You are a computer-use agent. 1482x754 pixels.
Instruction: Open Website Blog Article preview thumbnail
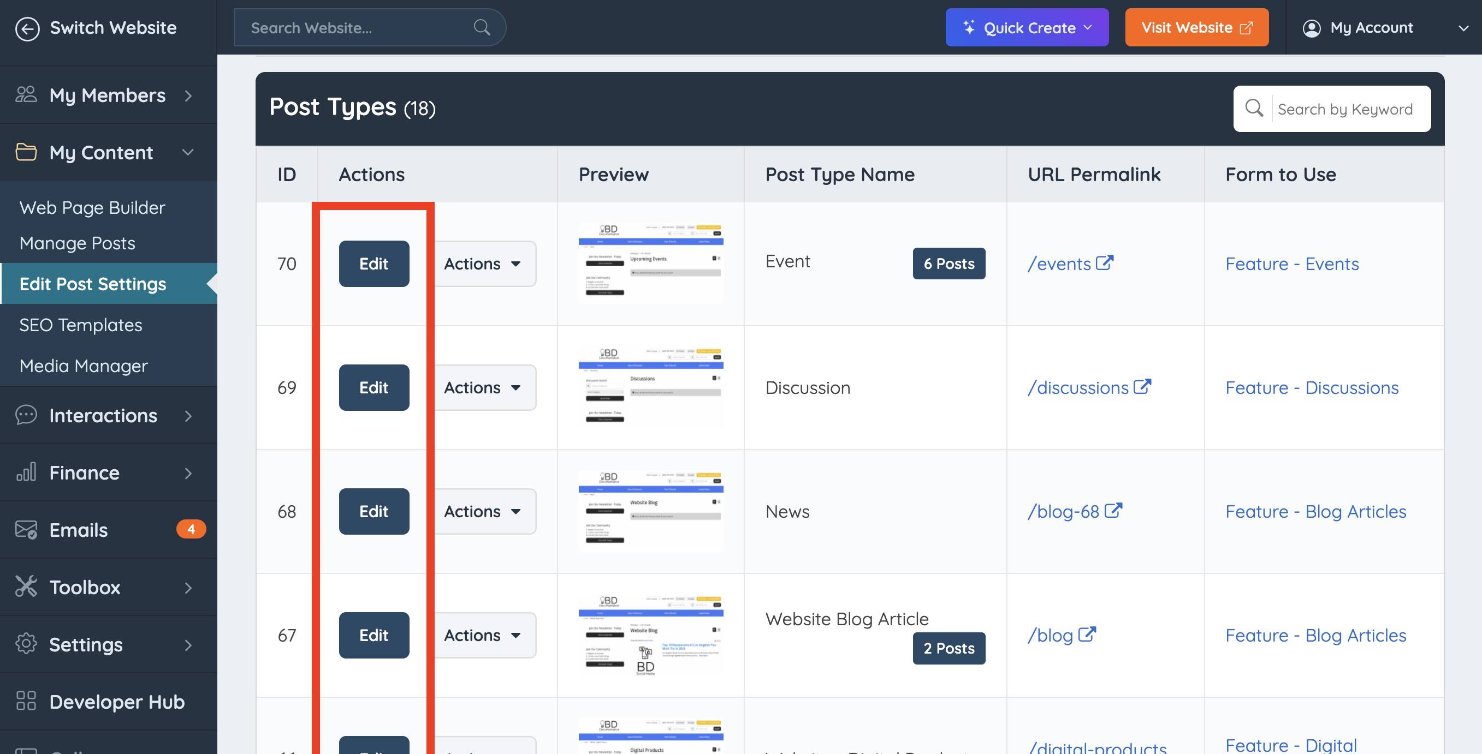650,635
